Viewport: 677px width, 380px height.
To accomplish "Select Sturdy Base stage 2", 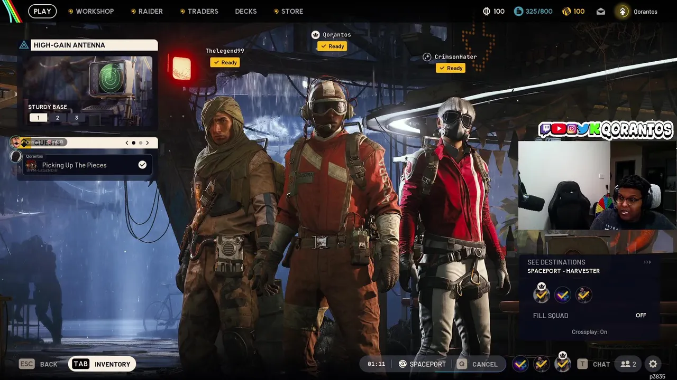I will [58, 118].
